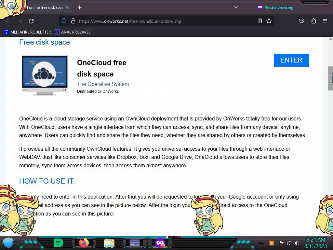Click the Java update tray icon
The height and width of the screenshot is (250, 333).
(x=272, y=243)
